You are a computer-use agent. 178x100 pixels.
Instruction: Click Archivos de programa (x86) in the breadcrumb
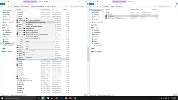(38, 7)
